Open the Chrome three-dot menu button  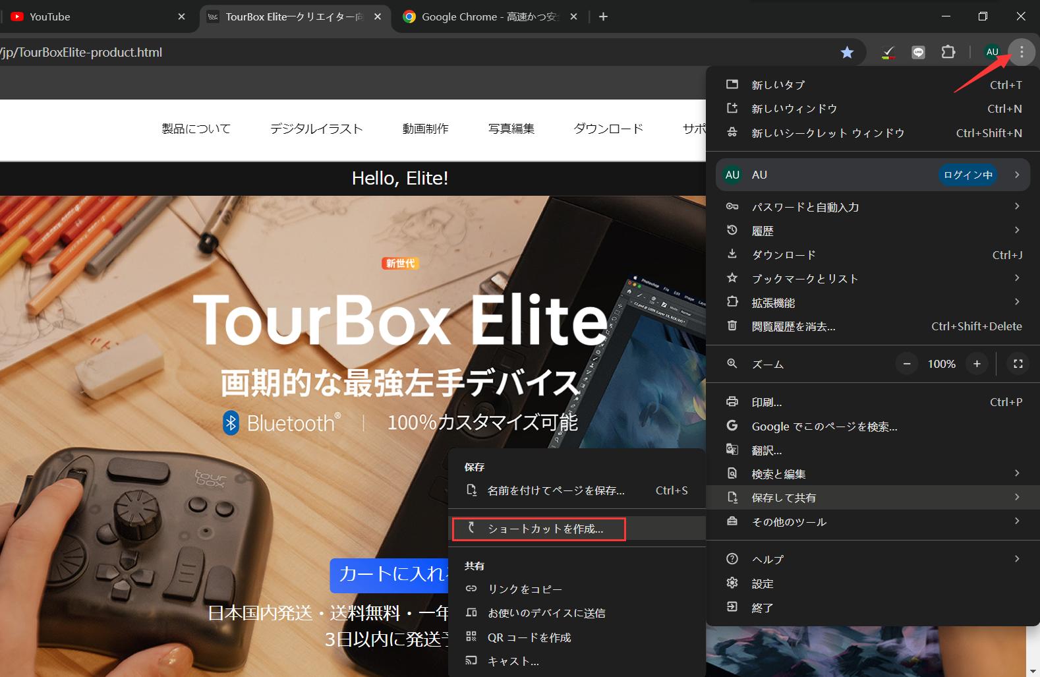1022,51
